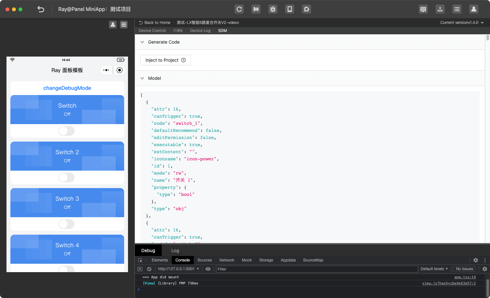Image resolution: width=490 pixels, height=298 pixels.
Task: Click the mobile device icon in toolbar
Action: (290, 9)
